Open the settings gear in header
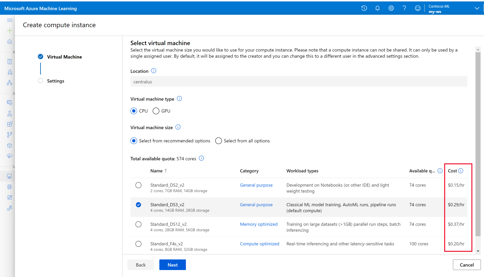The height and width of the screenshot is (277, 484). 391,8
